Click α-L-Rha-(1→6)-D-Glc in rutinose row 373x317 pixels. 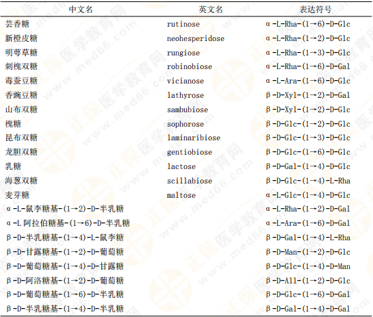[308, 24]
